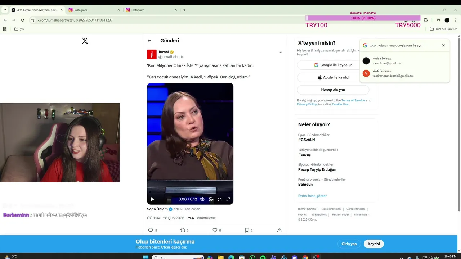Open the Imprint footer link
The image size is (461, 259).
click(x=302, y=215)
